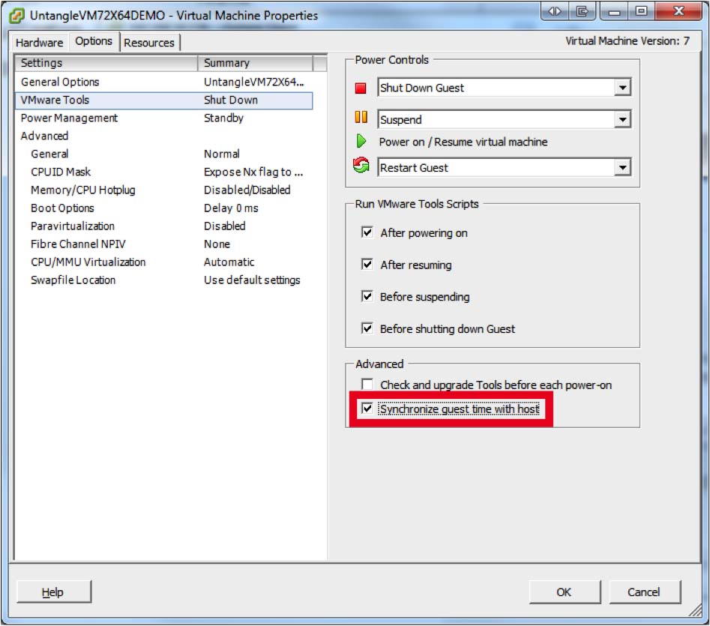
Task: Select the Fibre Channel NPIV setting
Action: (x=163, y=244)
